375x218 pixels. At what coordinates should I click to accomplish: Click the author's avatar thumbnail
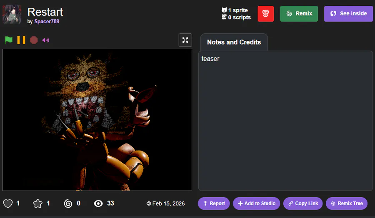point(12,14)
